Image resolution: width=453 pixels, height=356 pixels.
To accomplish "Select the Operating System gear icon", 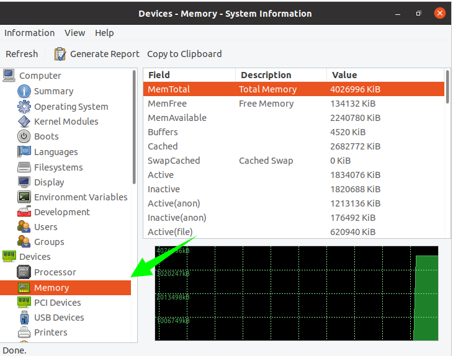I will [24, 107].
